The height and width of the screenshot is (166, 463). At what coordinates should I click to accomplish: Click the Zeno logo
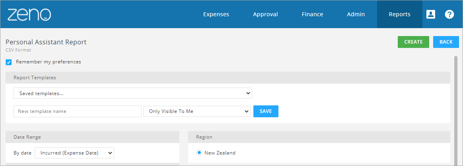click(29, 14)
